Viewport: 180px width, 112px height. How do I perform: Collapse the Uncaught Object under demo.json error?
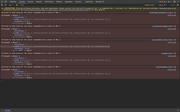coord(12,56)
